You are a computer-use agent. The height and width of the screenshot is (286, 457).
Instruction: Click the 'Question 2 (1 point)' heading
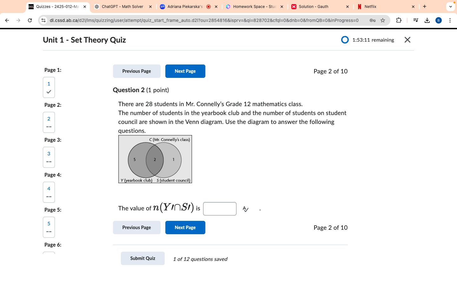click(x=141, y=90)
